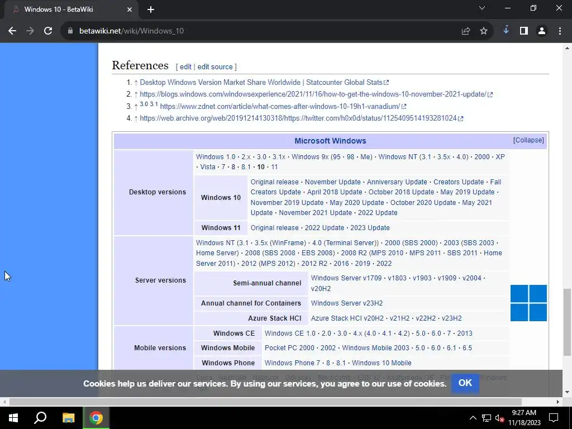
Task: Open network status tray icon
Action: pyautogui.click(x=487, y=418)
